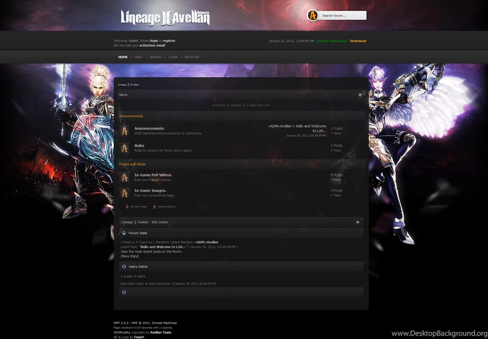Click the 'January 31, 2013, 12:44:00 PM' timestamp
The width and height of the screenshot is (488, 339).
(291, 41)
